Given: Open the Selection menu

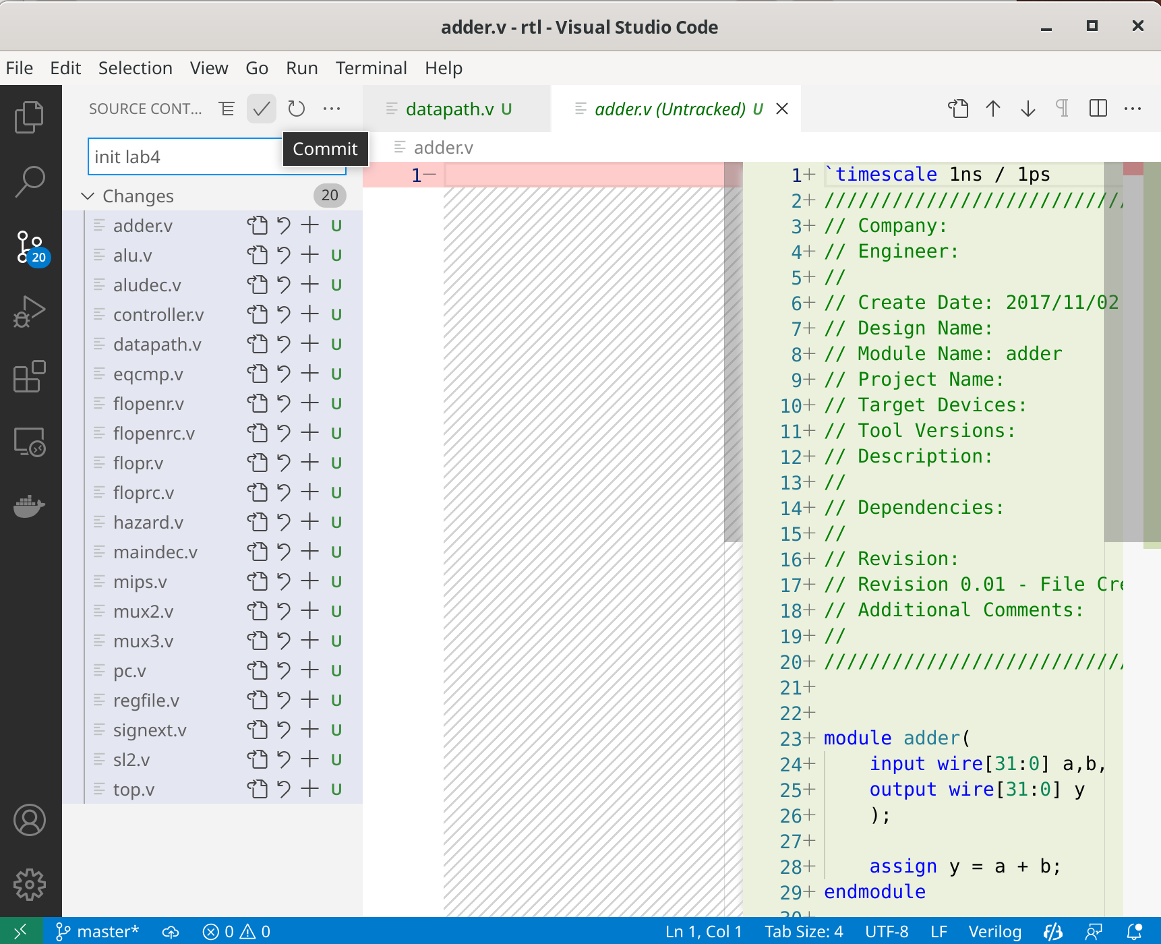Looking at the screenshot, I should [x=136, y=68].
